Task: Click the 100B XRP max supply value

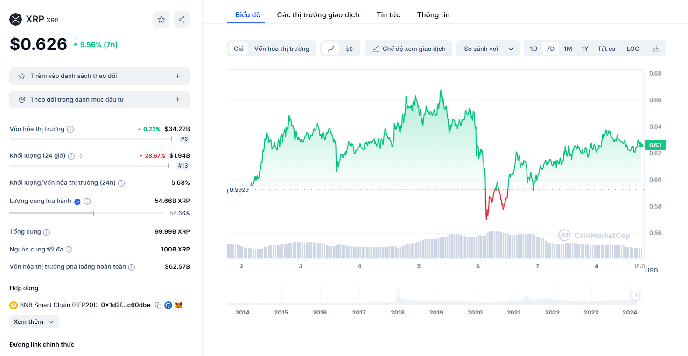Action: (x=176, y=250)
